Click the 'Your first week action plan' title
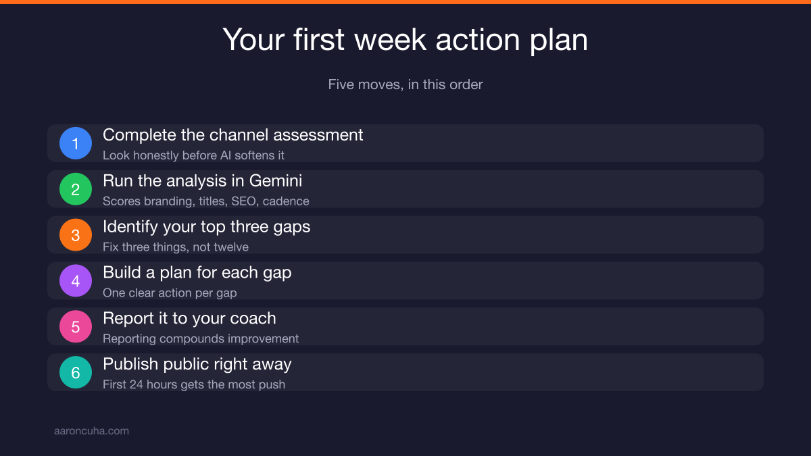 [405, 40]
